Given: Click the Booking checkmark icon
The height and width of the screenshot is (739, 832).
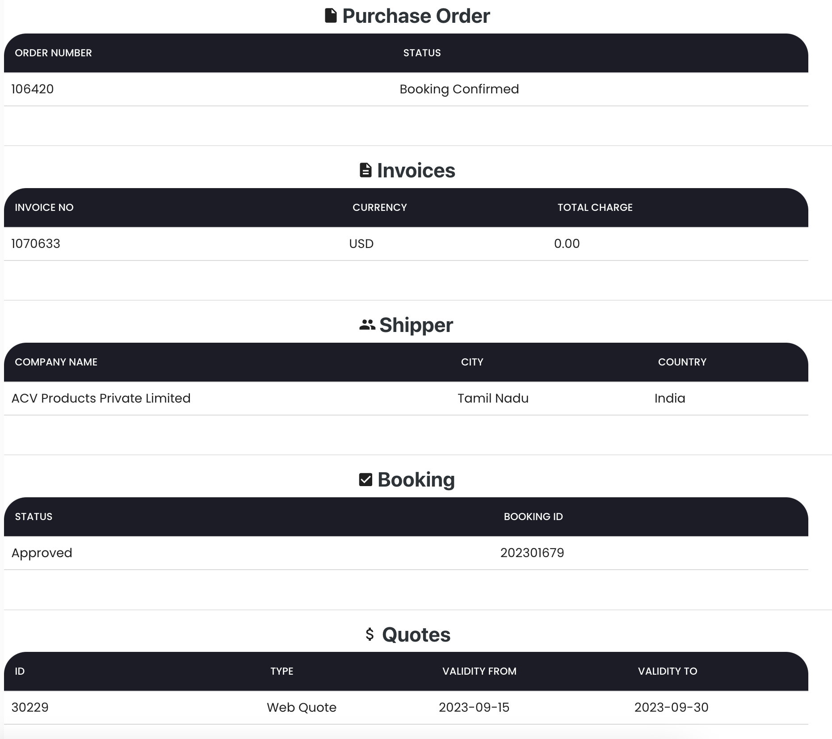Looking at the screenshot, I should pos(366,480).
